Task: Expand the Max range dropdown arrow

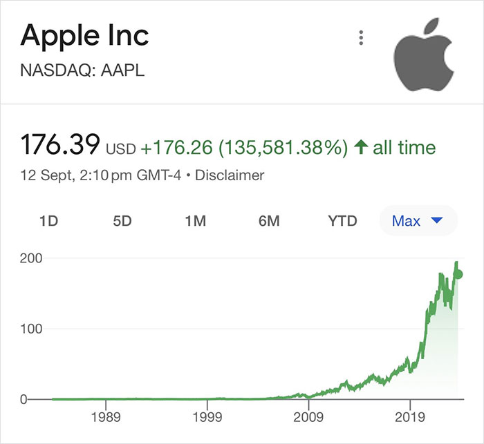Action: pyautogui.click(x=436, y=221)
